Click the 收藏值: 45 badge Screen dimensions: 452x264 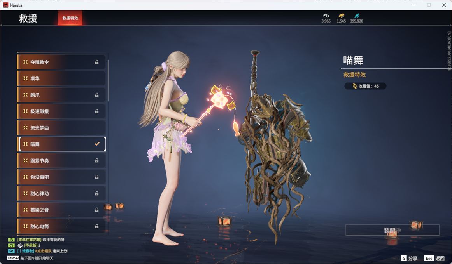coord(365,86)
